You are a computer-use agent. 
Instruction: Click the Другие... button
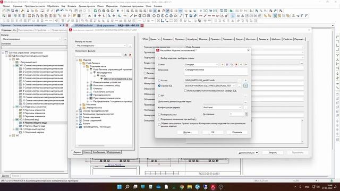pyautogui.click(x=188, y=132)
